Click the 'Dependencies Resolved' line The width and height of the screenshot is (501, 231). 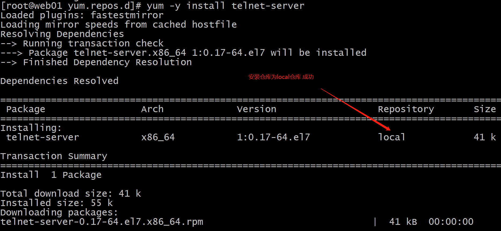click(x=59, y=81)
